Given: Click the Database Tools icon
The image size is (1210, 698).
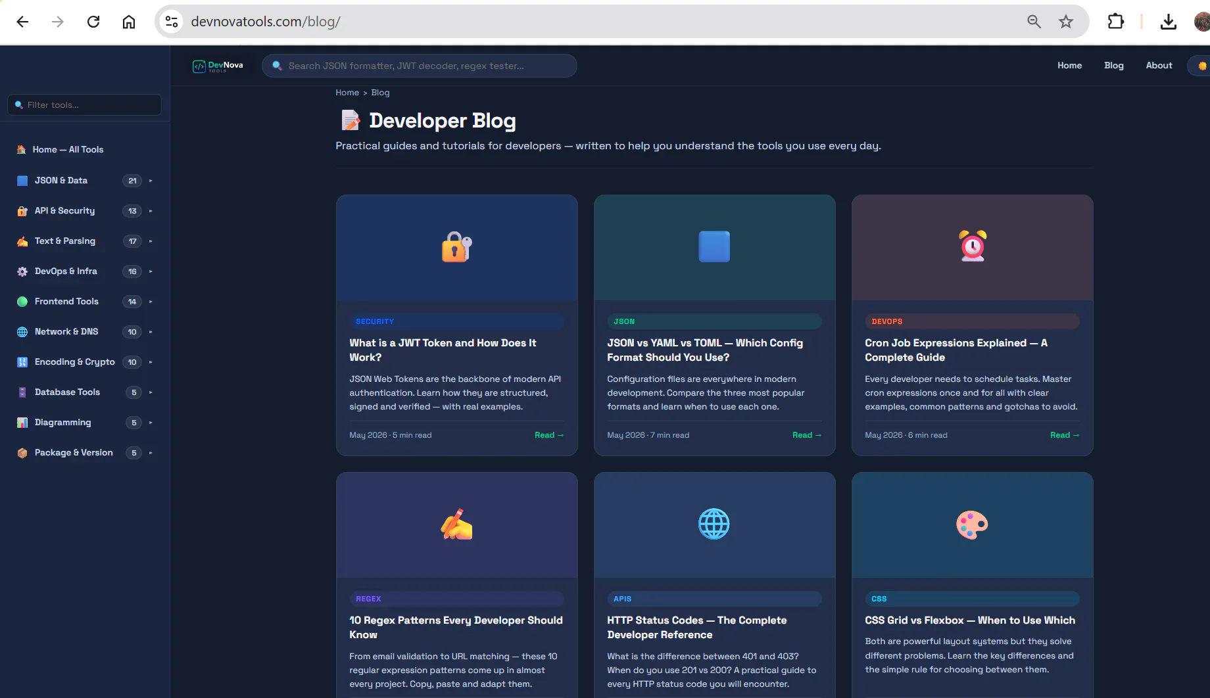Looking at the screenshot, I should point(22,392).
